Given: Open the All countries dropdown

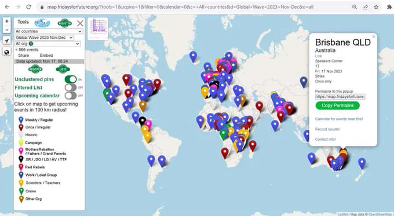Looking at the screenshot, I should pyautogui.click(x=49, y=31).
